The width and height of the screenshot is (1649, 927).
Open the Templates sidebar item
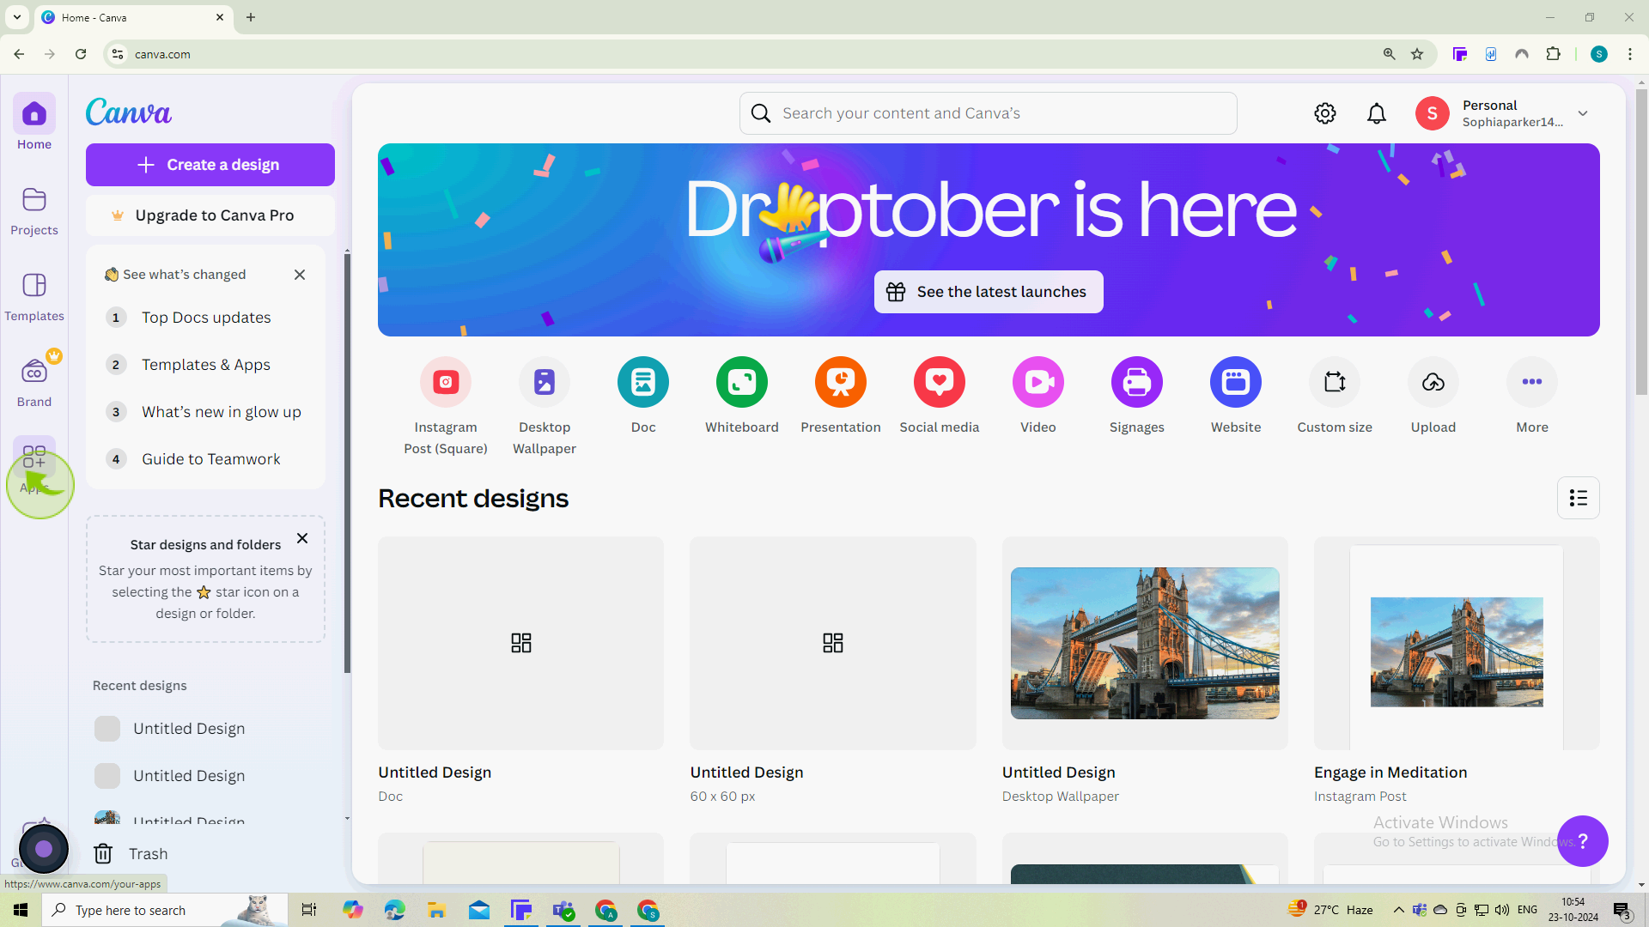(x=34, y=296)
